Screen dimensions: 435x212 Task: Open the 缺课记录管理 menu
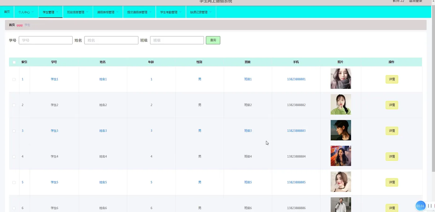(201, 12)
